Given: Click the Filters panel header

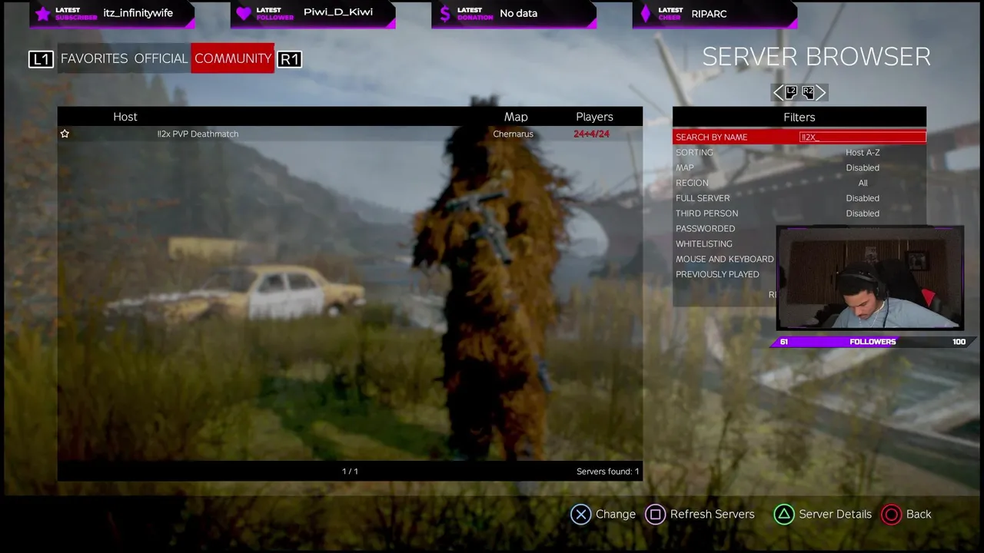Looking at the screenshot, I should [x=799, y=117].
